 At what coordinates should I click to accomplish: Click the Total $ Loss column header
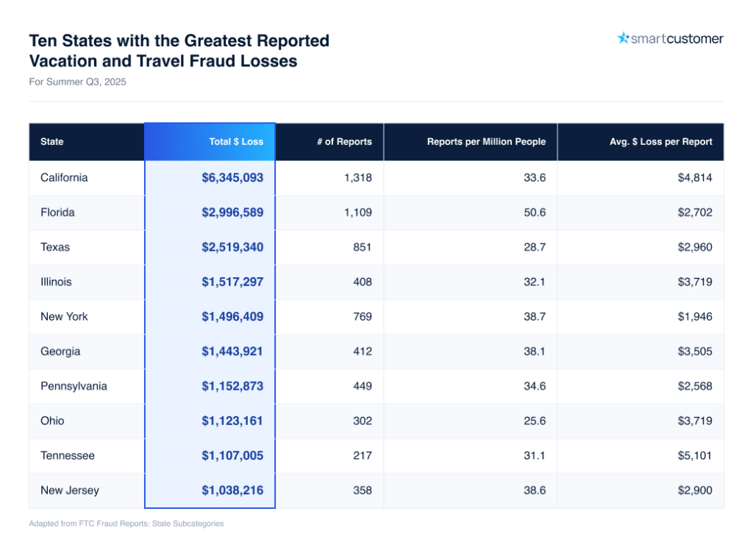210,142
